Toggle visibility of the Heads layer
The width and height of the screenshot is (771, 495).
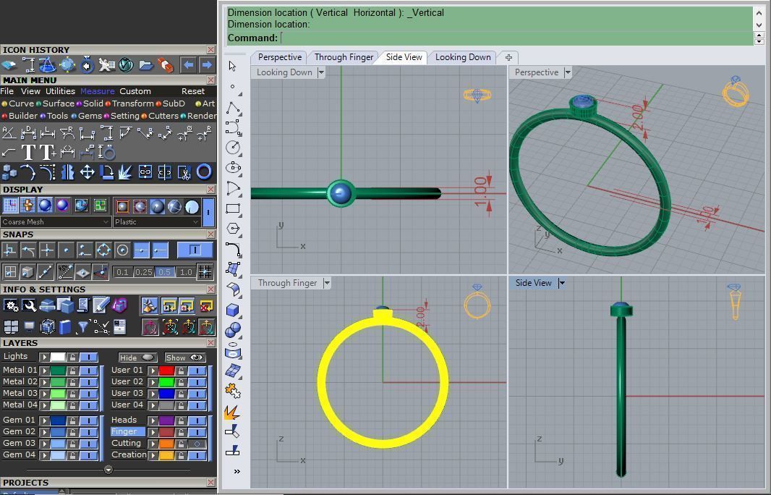(x=197, y=420)
